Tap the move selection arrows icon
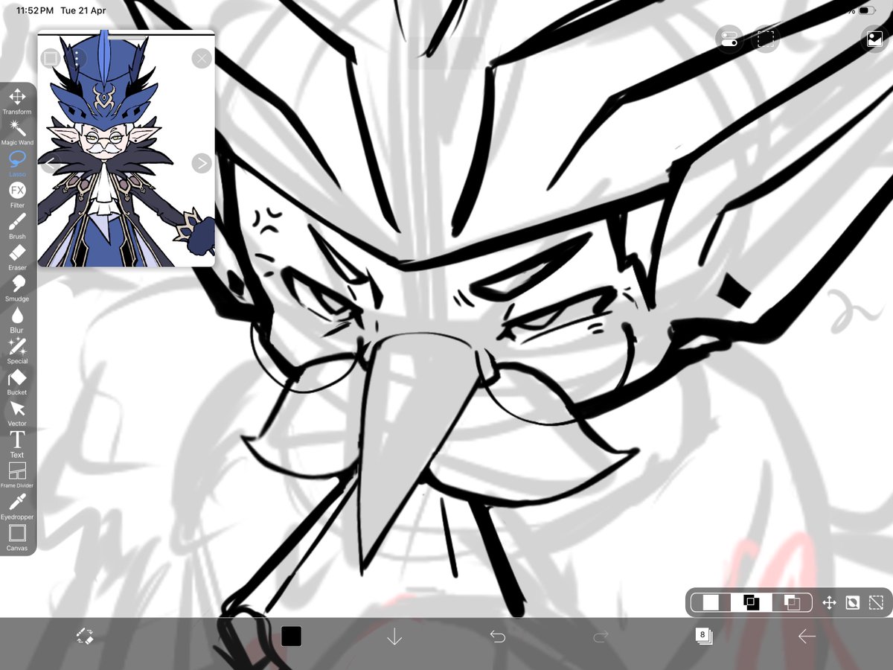893x670 pixels. click(x=829, y=603)
